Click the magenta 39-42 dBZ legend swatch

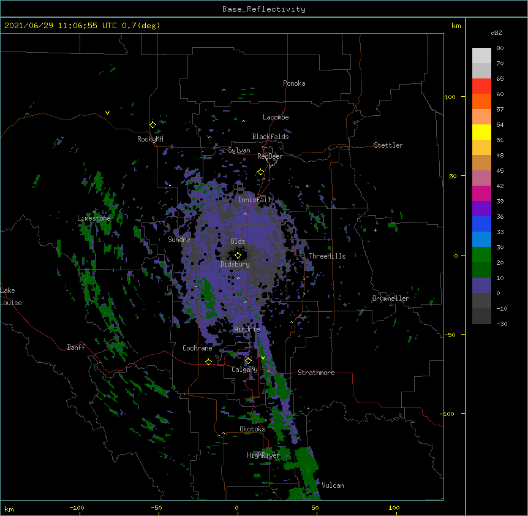pyautogui.click(x=481, y=193)
